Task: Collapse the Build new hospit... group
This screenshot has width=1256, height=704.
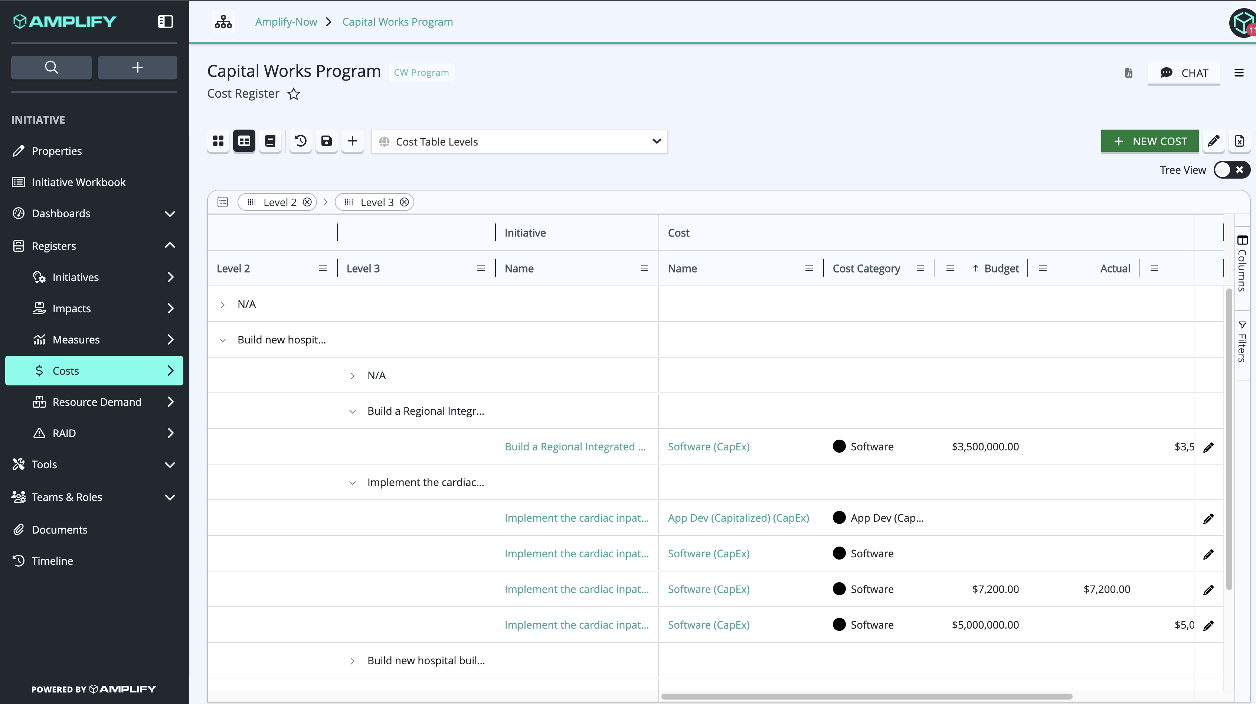Action: [222, 340]
